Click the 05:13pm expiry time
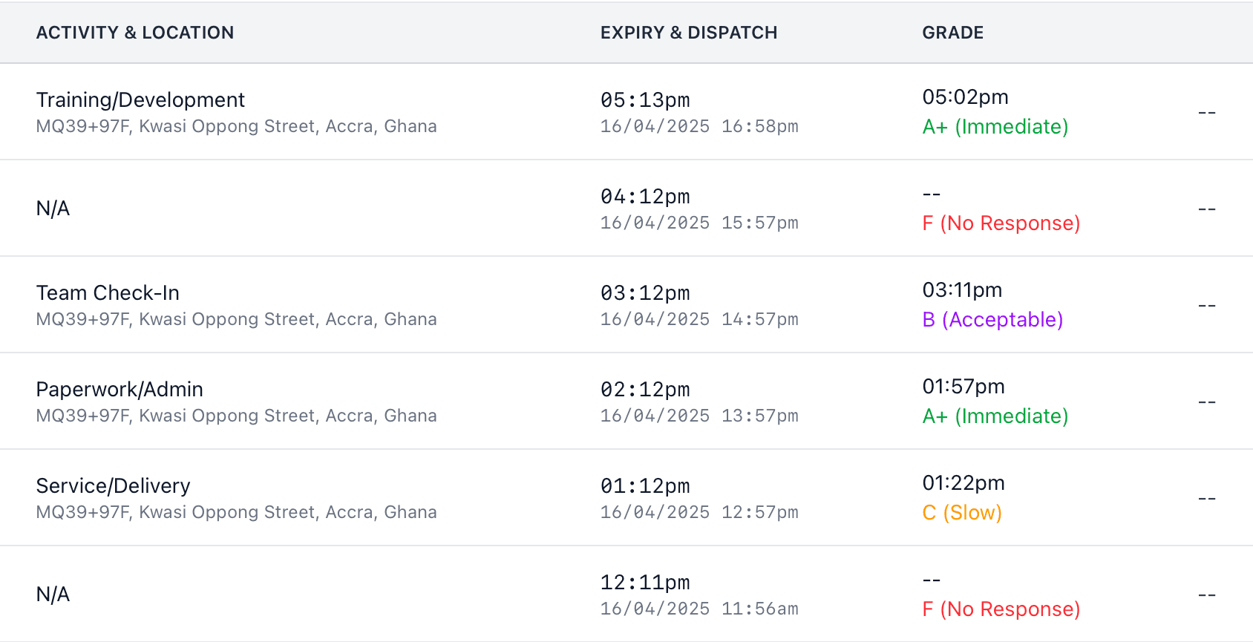 (645, 100)
